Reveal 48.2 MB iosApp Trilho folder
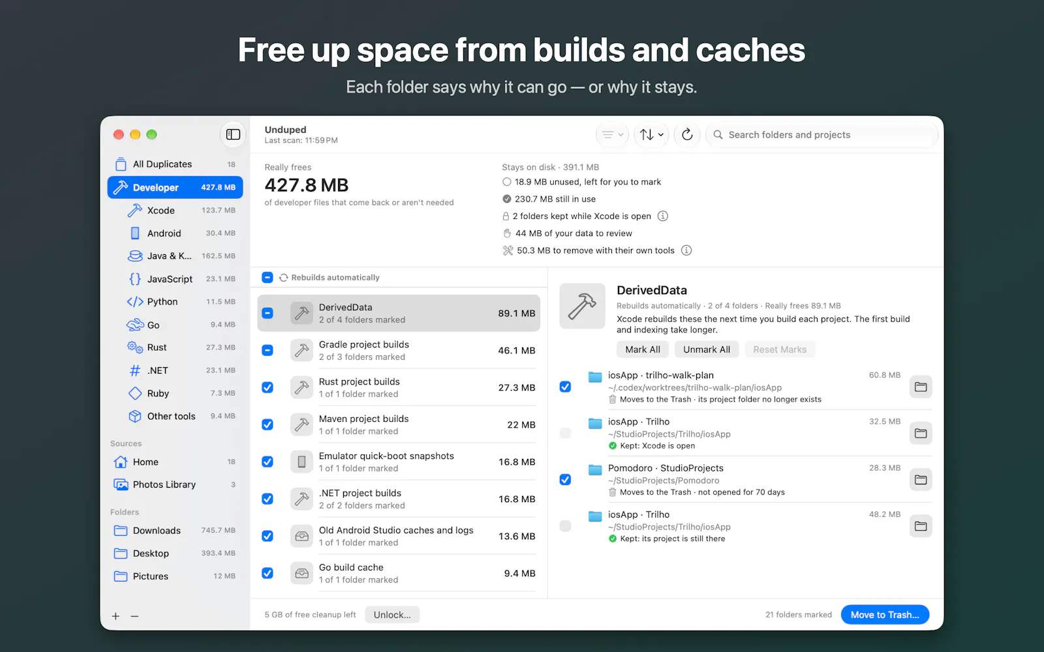This screenshot has width=1044, height=652. click(921, 526)
